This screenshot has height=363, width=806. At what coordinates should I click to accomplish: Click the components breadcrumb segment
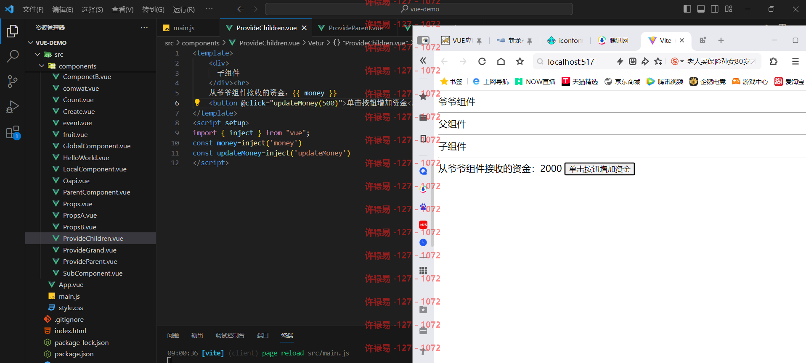point(201,43)
